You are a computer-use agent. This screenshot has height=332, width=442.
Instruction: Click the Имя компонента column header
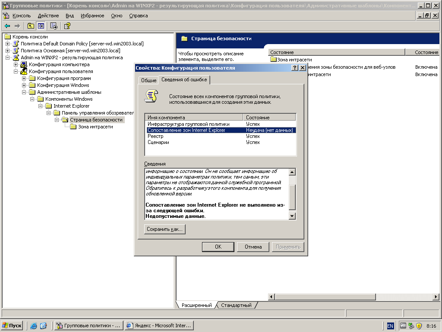pos(194,118)
